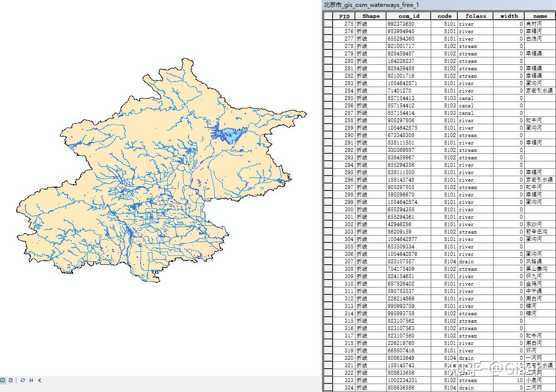556x392 pixels.
Task: Click the table's top-left corner select box
Action: [328, 16]
